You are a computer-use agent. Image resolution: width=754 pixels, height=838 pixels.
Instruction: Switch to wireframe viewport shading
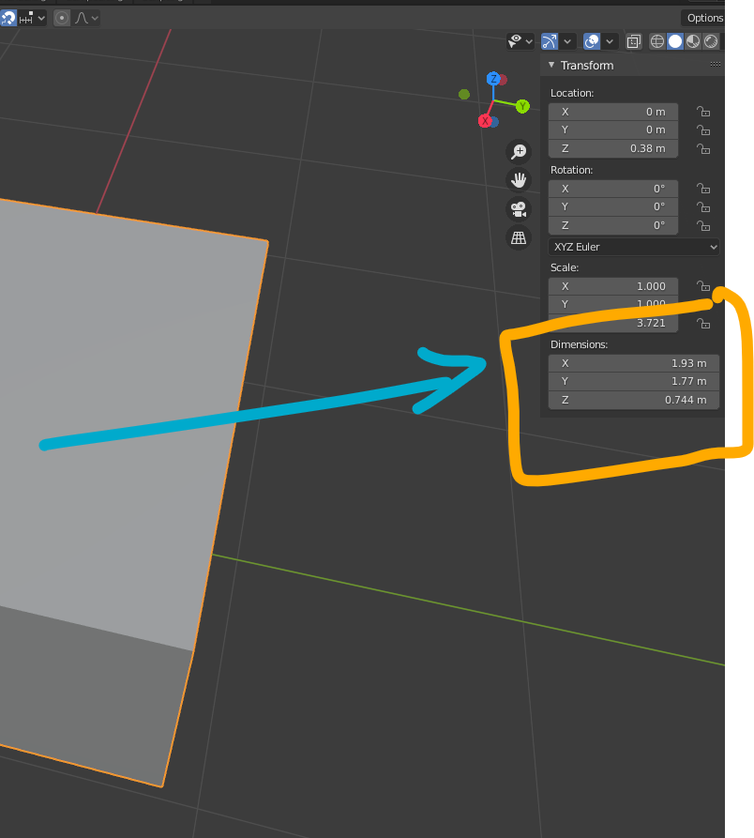click(x=657, y=41)
